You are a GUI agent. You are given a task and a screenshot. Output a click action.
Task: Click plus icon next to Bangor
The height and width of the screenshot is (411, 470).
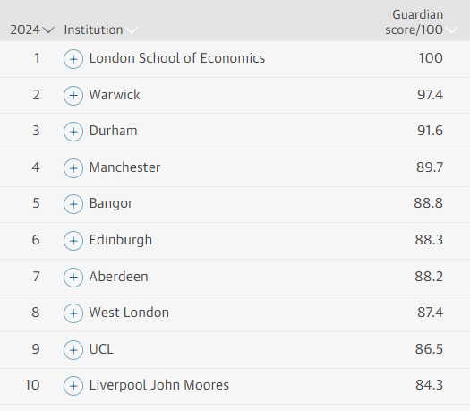click(x=73, y=204)
